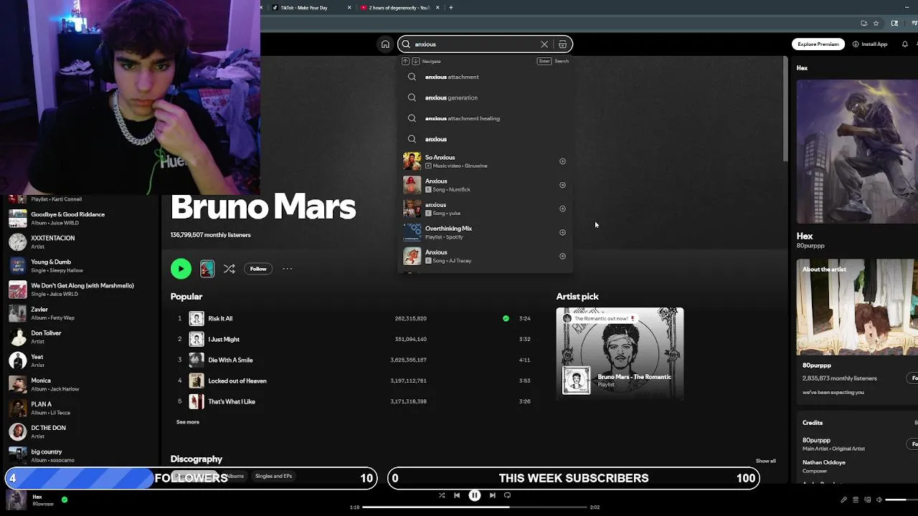918x516 pixels.
Task: Switch to the 2 hours of degenerocity YouTube tab
Action: click(x=399, y=7)
